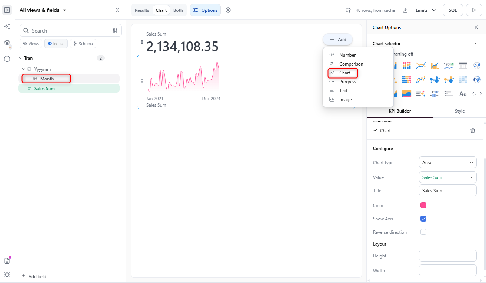Choose Comparison from the Add menu
This screenshot has height=283, width=486.
click(x=351, y=64)
